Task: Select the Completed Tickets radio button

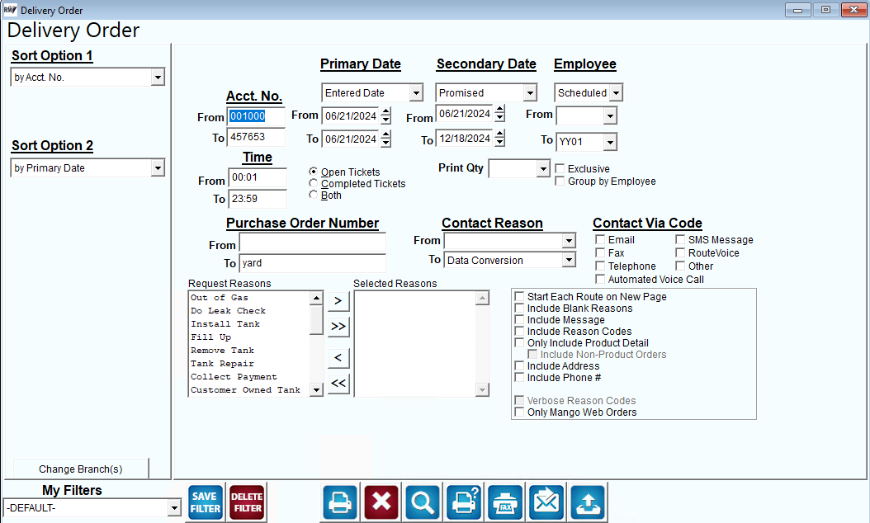Action: 314,183
